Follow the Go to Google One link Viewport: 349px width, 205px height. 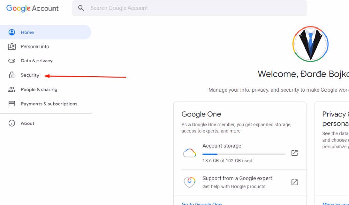[201, 204]
